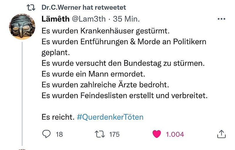Viewport: 235px width, 150px height.
Task: Click the reply speech bubble icon
Action: (47, 134)
